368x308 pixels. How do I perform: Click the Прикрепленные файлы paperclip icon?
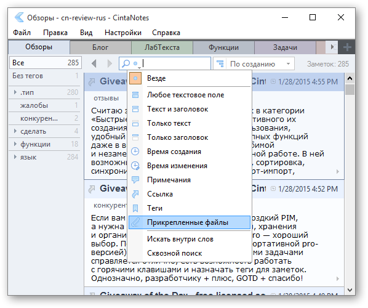coord(135,222)
